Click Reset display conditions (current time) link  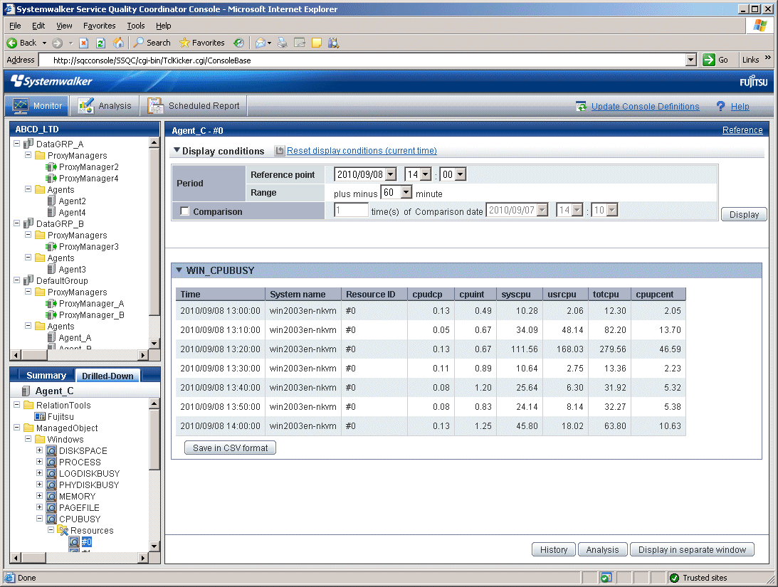point(362,150)
